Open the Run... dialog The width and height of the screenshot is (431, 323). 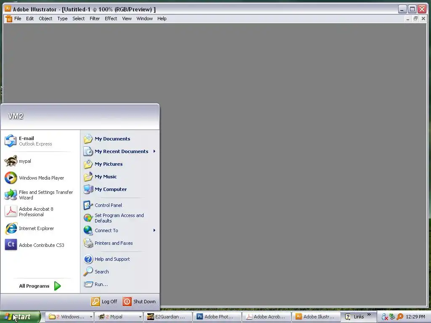click(x=120, y=284)
